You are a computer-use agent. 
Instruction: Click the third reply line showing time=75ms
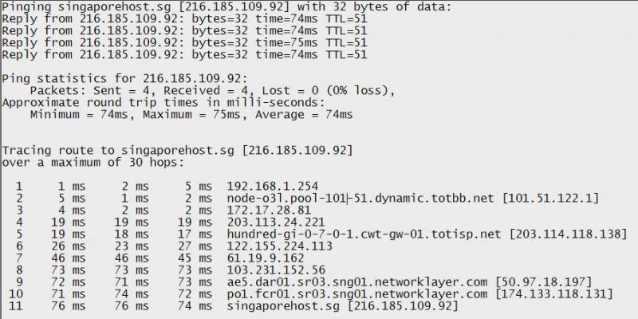pyautogui.click(x=184, y=43)
